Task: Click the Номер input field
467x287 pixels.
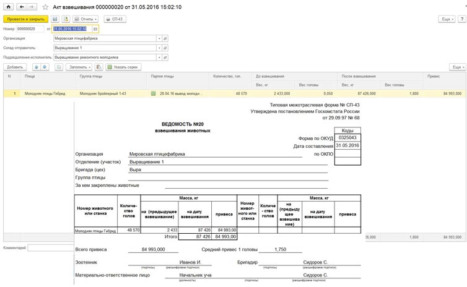Action: [x=30, y=29]
